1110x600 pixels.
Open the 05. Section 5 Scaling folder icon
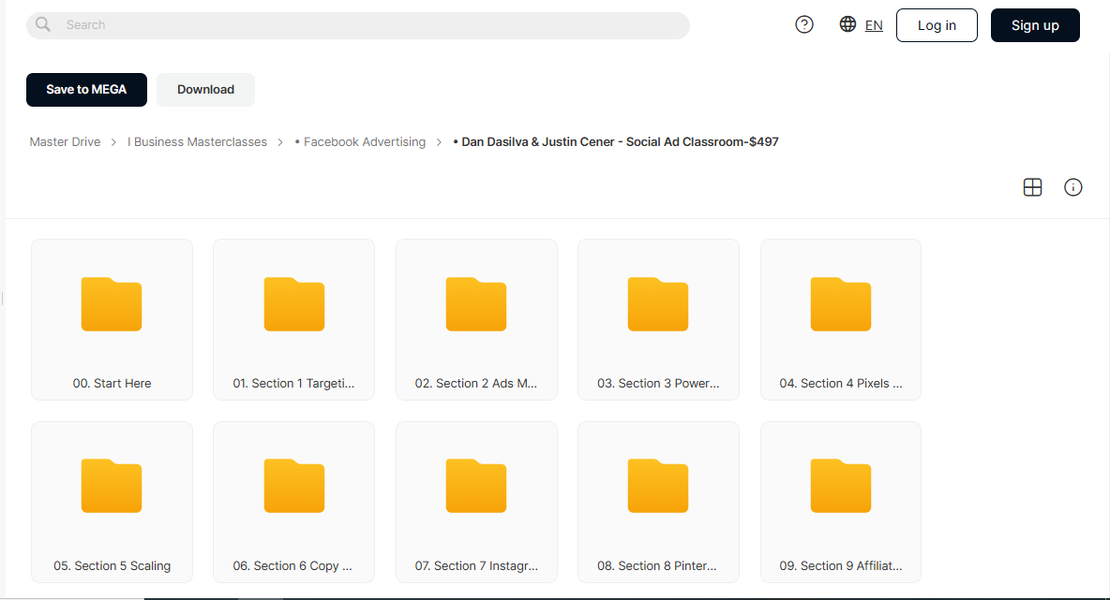coord(112,486)
